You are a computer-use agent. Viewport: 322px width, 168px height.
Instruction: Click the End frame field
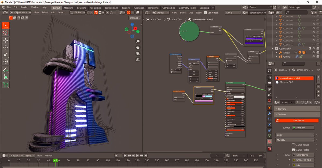(256, 155)
